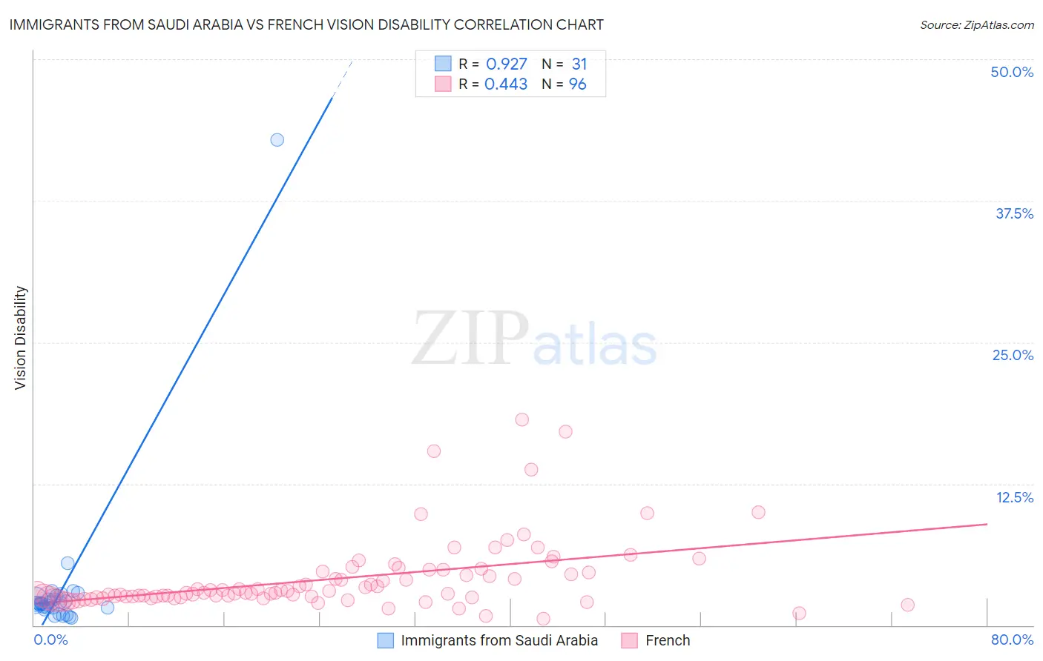Viewport: 1043px width, 661px height.
Task: Click the 25.0% y-axis tick label
Action: point(1013,355)
